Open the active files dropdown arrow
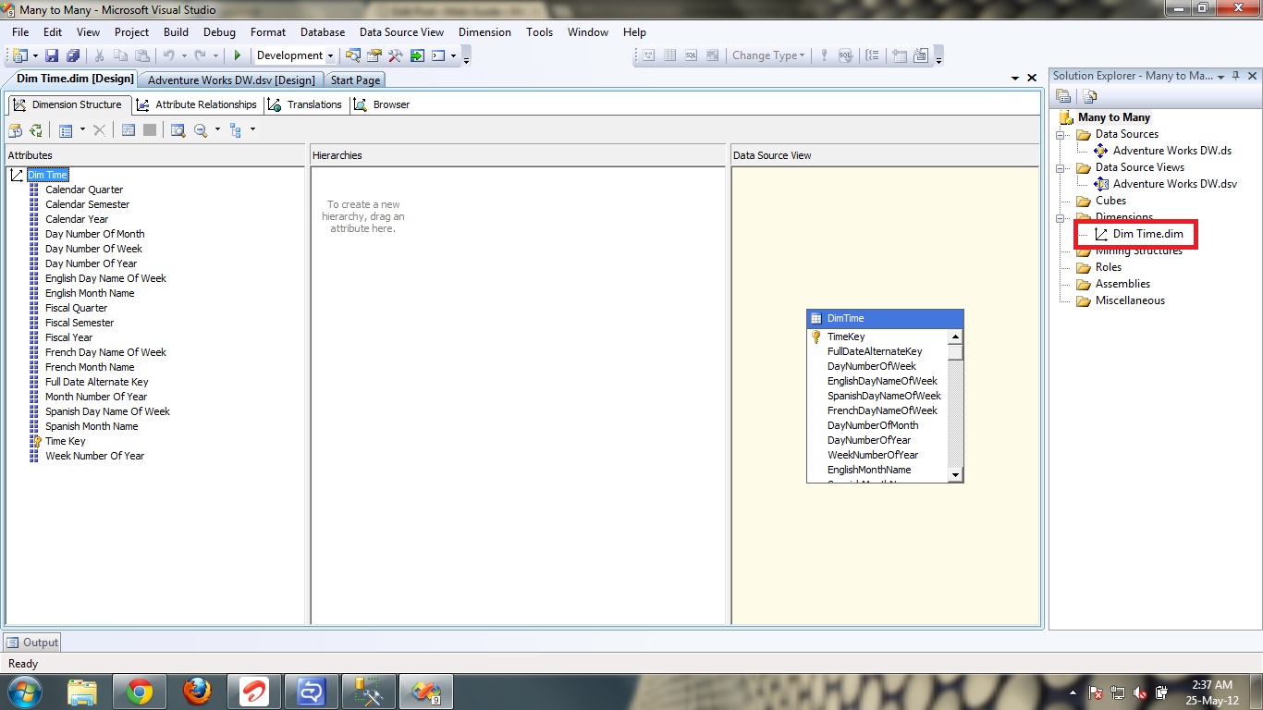Screen dimensions: 1263x710 [x=1015, y=80]
